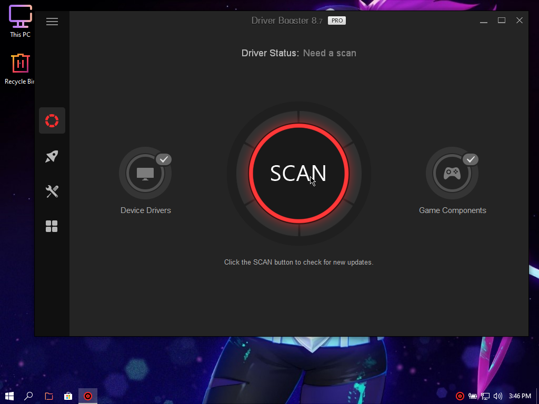Image resolution: width=539 pixels, height=404 pixels.
Task: Click the 'Click the SCAN button' hint text
Action: [x=299, y=262]
